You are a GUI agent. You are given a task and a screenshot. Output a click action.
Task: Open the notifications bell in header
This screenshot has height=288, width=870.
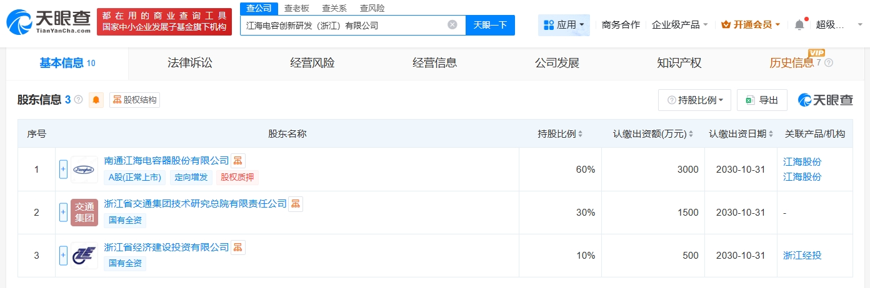[799, 25]
